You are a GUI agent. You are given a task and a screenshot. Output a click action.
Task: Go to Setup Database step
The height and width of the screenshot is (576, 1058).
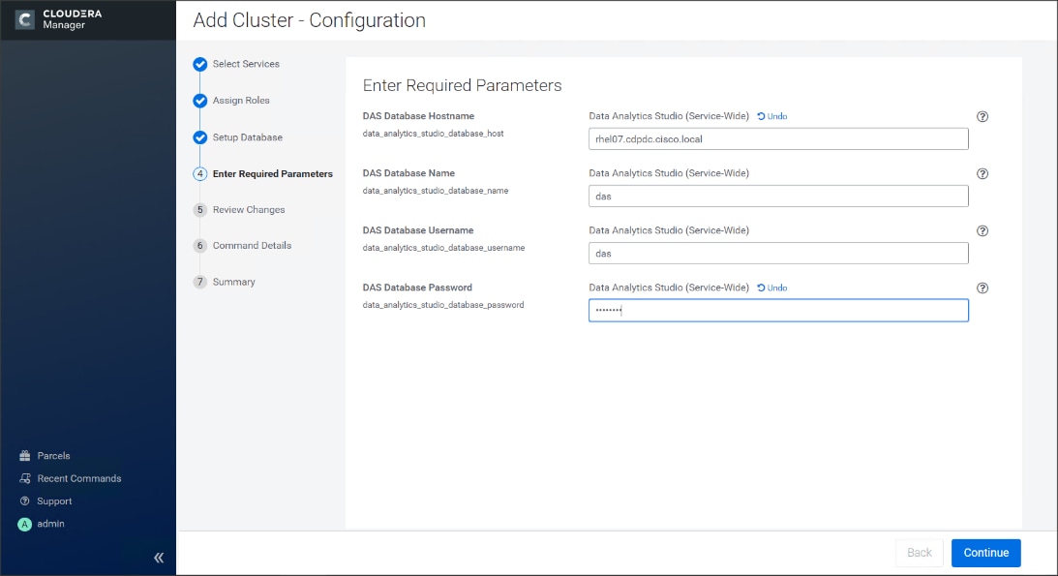tap(248, 137)
